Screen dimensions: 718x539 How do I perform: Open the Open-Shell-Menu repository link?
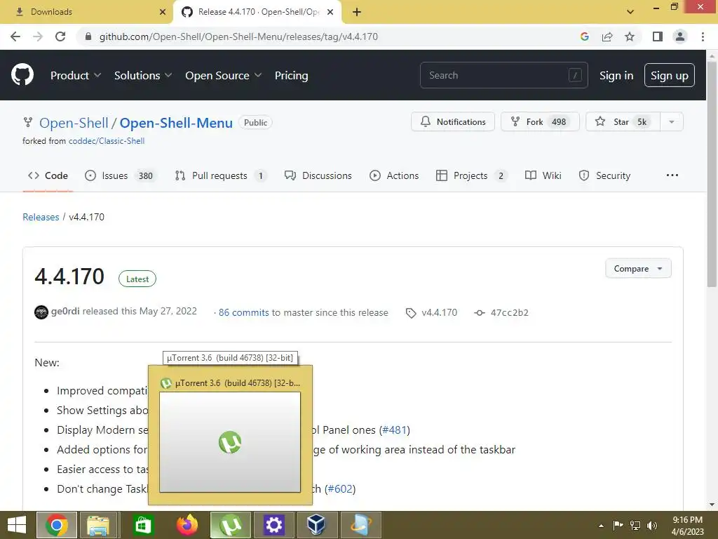coord(176,123)
